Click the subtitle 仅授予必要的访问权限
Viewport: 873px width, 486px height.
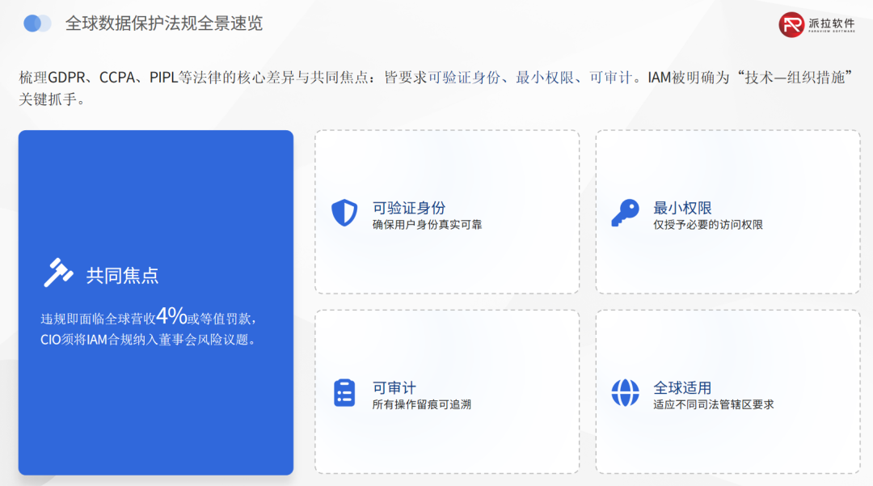(x=707, y=225)
